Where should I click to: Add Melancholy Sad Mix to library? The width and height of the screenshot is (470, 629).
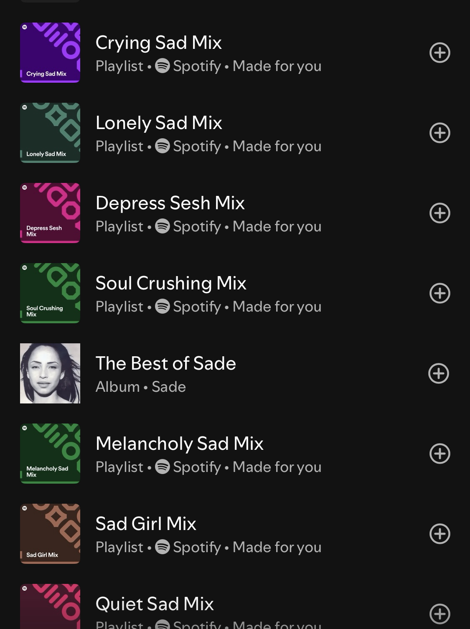(x=440, y=454)
